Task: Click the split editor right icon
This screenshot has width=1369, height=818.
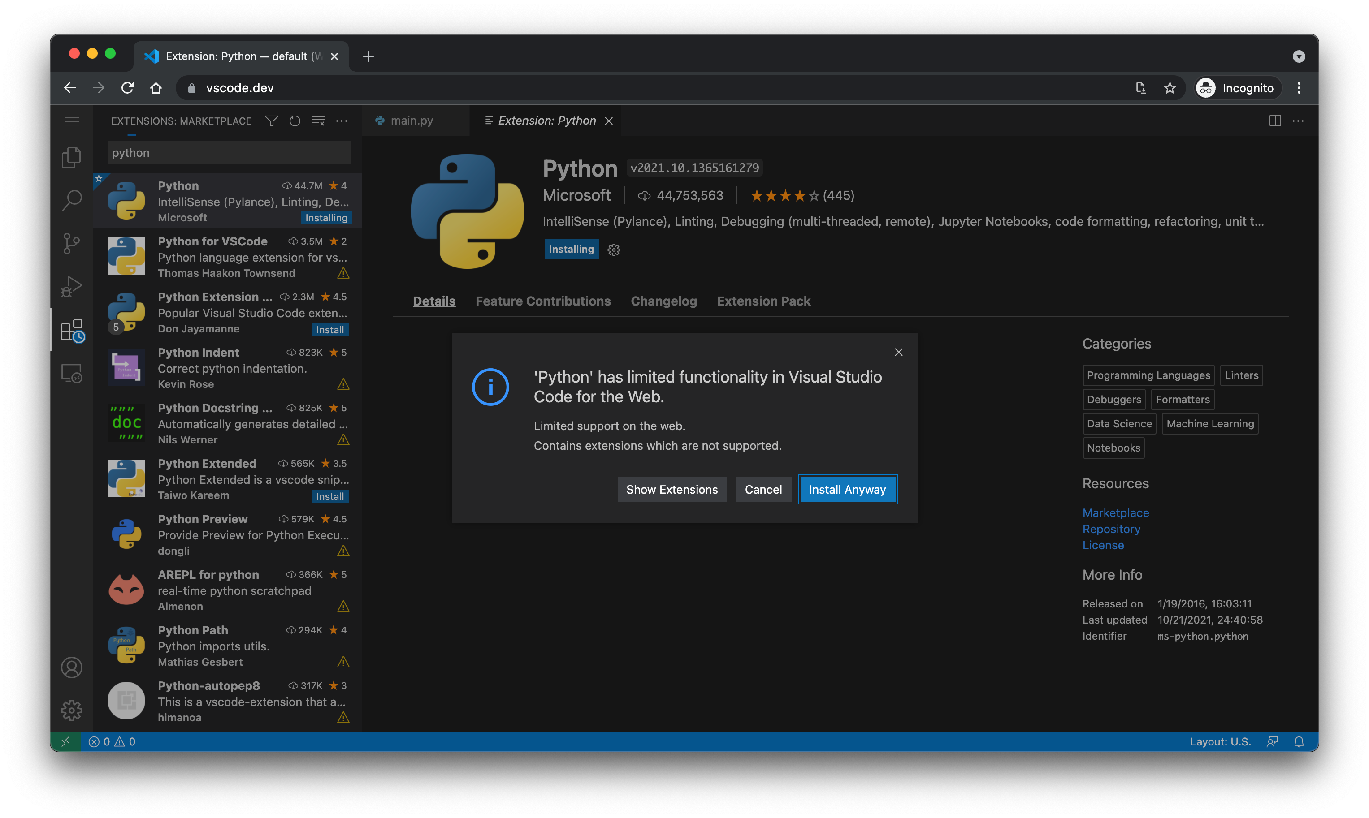Action: click(1275, 121)
